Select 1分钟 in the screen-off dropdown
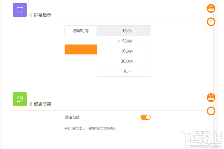This screenshot has width=224, height=149. click(124, 31)
